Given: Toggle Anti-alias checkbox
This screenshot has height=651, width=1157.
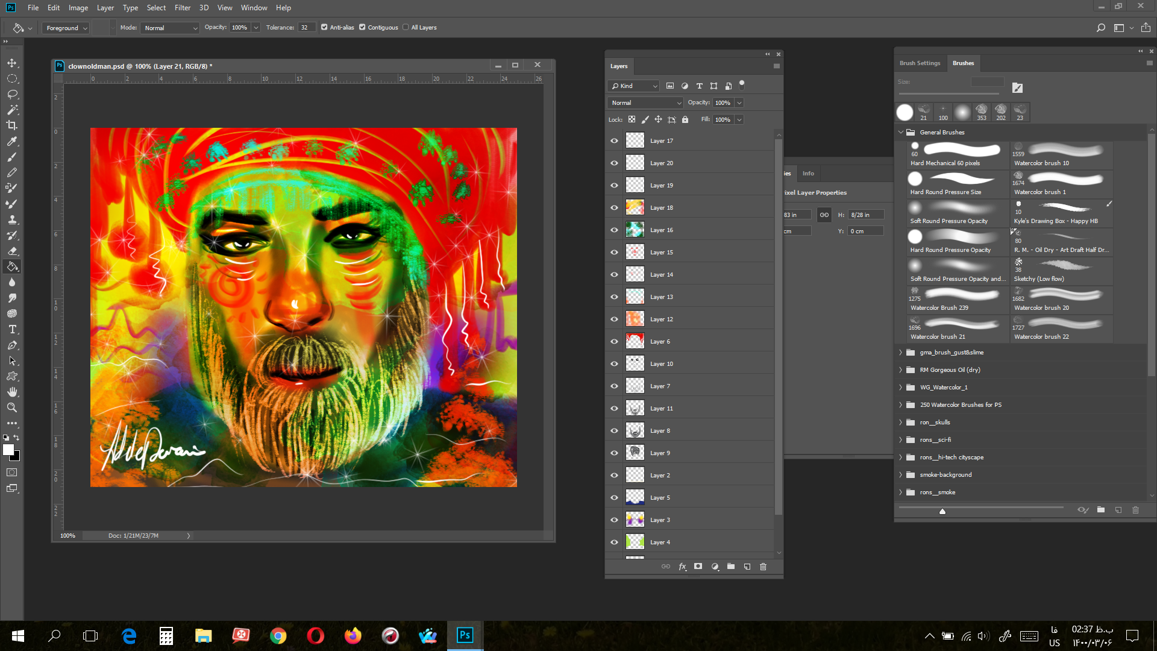Looking at the screenshot, I should pyautogui.click(x=324, y=27).
